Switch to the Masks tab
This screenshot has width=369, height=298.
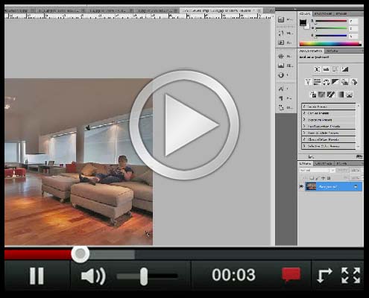332,51
